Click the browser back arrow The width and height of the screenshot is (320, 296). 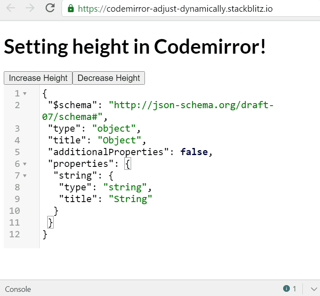click(11, 8)
